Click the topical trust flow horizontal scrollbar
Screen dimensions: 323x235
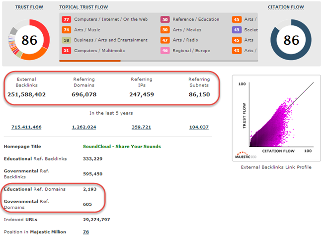click(x=159, y=61)
